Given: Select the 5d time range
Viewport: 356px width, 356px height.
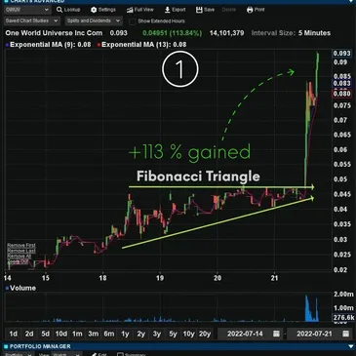Looking at the screenshot, I should click(45, 334).
